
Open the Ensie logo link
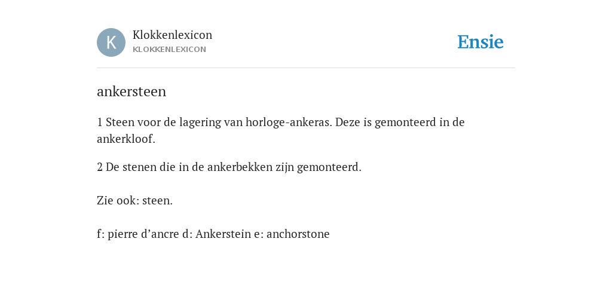pos(481,42)
